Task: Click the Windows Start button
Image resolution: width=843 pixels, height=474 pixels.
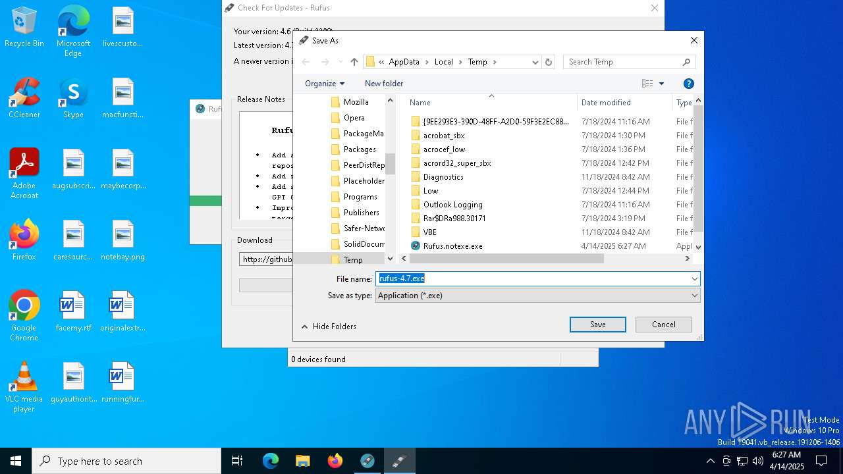Action: [16, 461]
